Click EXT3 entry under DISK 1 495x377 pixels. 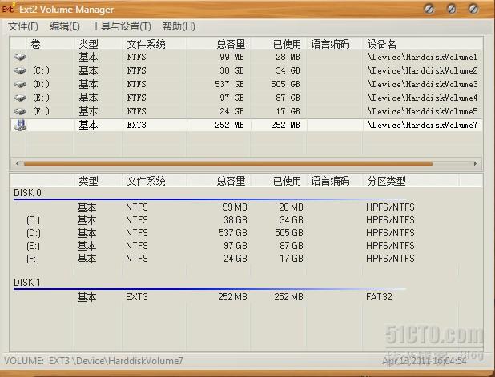137,297
